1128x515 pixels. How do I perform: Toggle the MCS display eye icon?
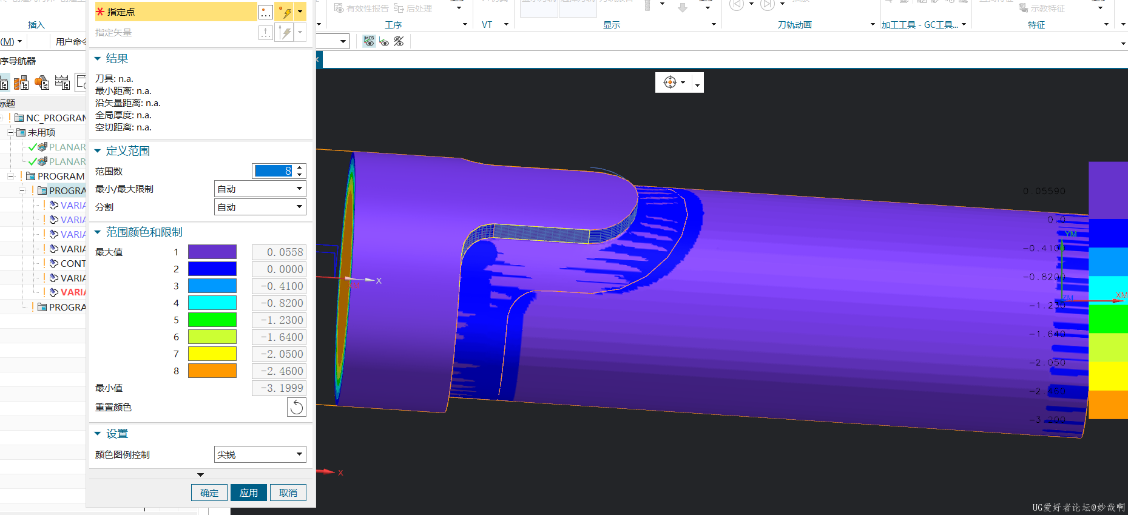[369, 41]
